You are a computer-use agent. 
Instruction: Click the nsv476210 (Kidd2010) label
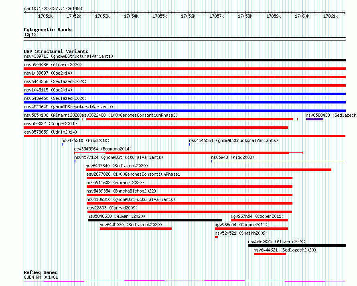coord(85,140)
